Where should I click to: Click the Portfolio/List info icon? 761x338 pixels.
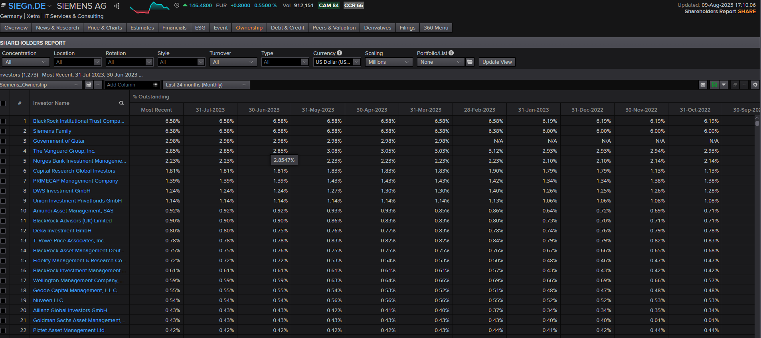coord(451,53)
